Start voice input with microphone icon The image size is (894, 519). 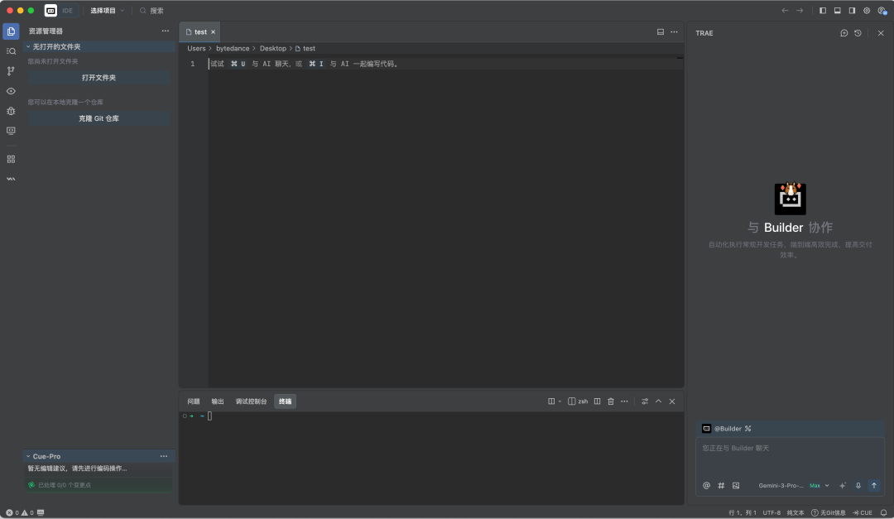click(858, 485)
